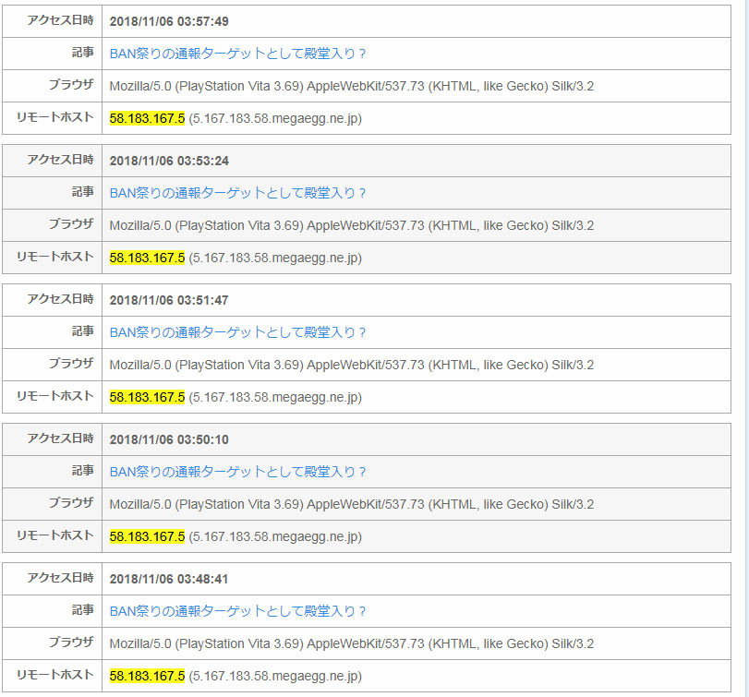
Task: Click browser user agent in 03:51:47 entry
Action: click(x=352, y=365)
